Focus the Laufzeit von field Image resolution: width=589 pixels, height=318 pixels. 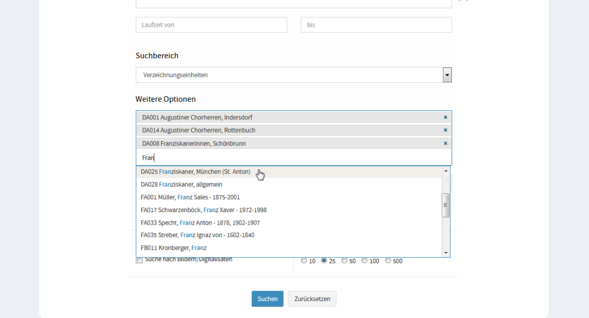[x=211, y=25]
